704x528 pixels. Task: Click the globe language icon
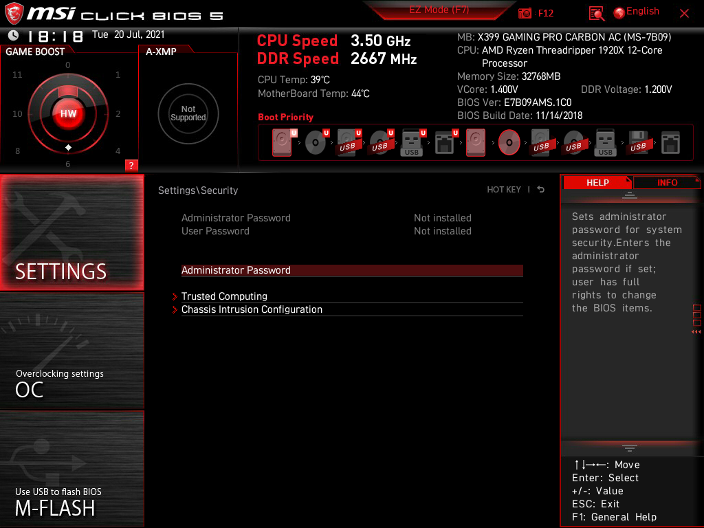tap(619, 13)
